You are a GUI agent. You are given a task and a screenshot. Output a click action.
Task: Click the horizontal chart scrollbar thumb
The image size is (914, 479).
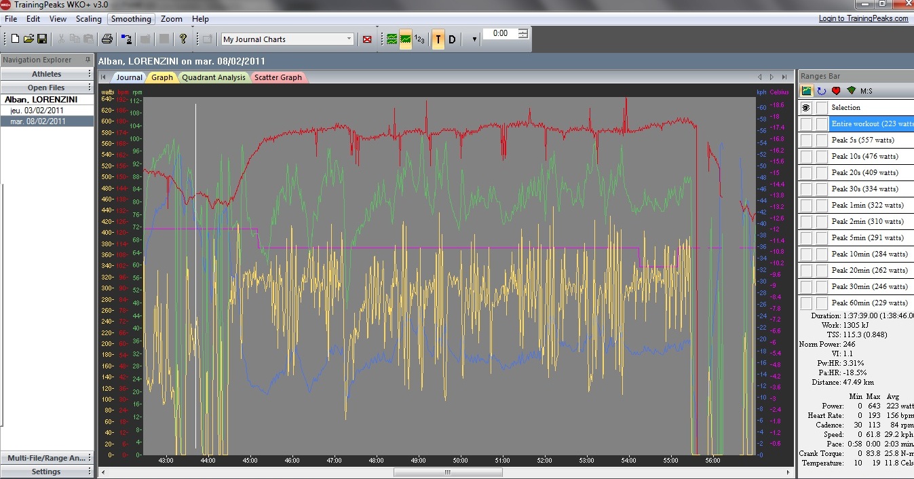pyautogui.click(x=447, y=472)
